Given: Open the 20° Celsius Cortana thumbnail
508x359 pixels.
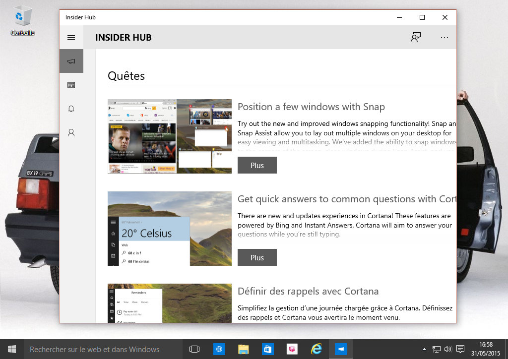Looking at the screenshot, I should point(170,229).
